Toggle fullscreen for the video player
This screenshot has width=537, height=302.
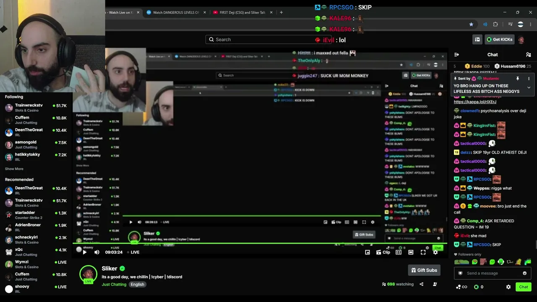point(423,252)
